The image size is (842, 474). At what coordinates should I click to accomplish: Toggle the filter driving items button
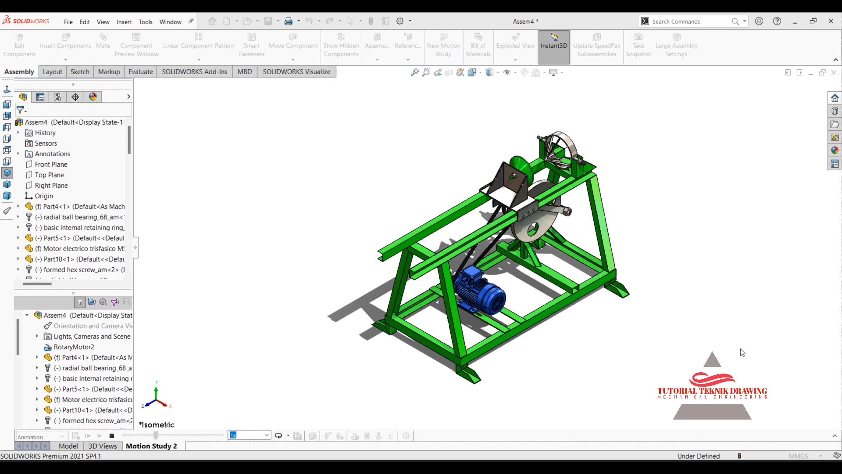[103, 302]
